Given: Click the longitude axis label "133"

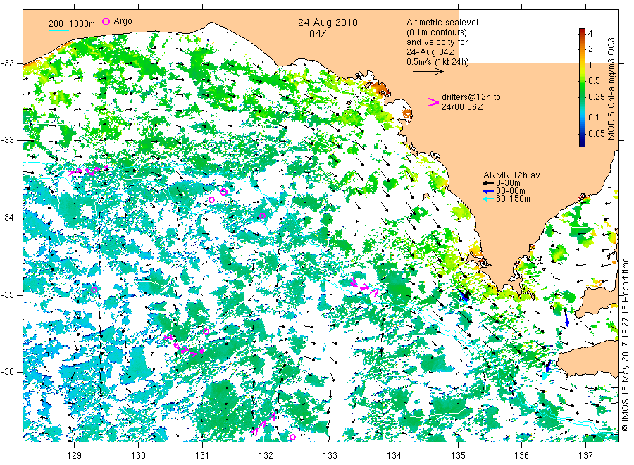Looking at the screenshot, I should (x=330, y=455).
